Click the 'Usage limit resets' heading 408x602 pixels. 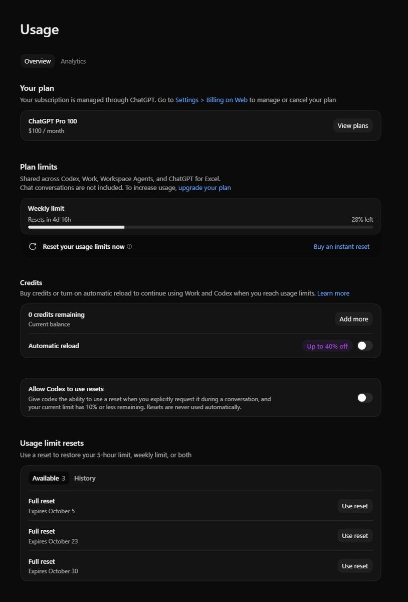click(52, 443)
